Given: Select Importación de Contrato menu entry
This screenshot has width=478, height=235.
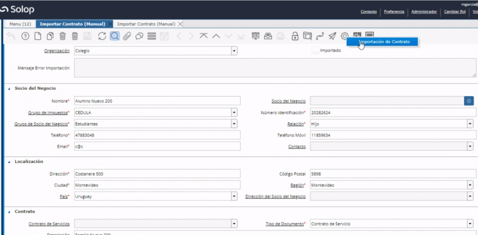Looking at the screenshot, I should click(384, 42).
